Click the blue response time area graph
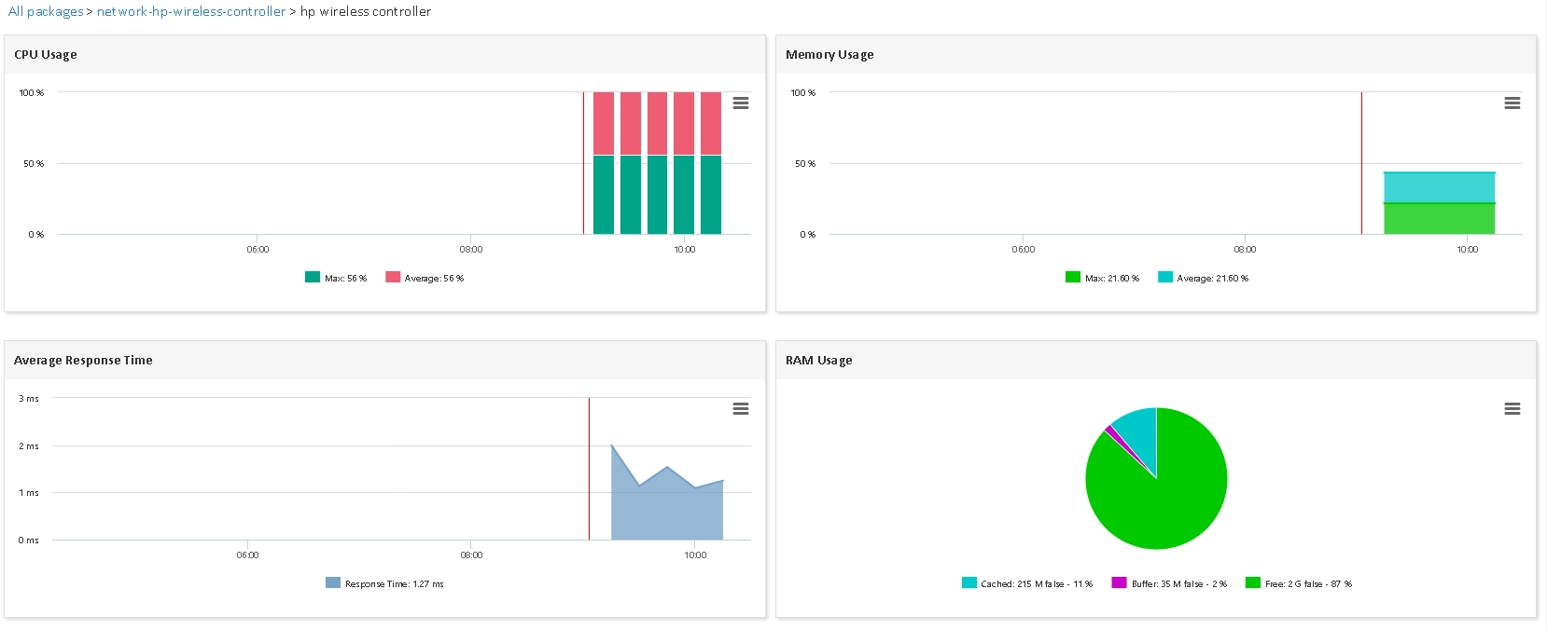Screen dimensions: 1547x630 click(667, 508)
